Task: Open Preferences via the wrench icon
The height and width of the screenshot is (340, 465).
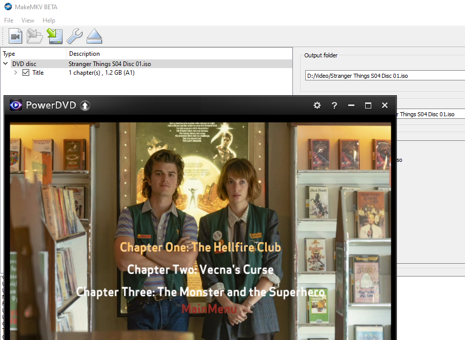Action: [x=74, y=36]
